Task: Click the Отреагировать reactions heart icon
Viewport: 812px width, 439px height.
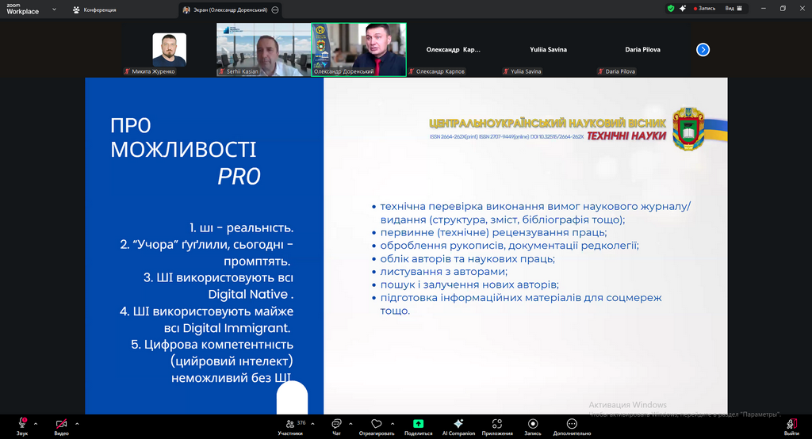Action: 377,425
